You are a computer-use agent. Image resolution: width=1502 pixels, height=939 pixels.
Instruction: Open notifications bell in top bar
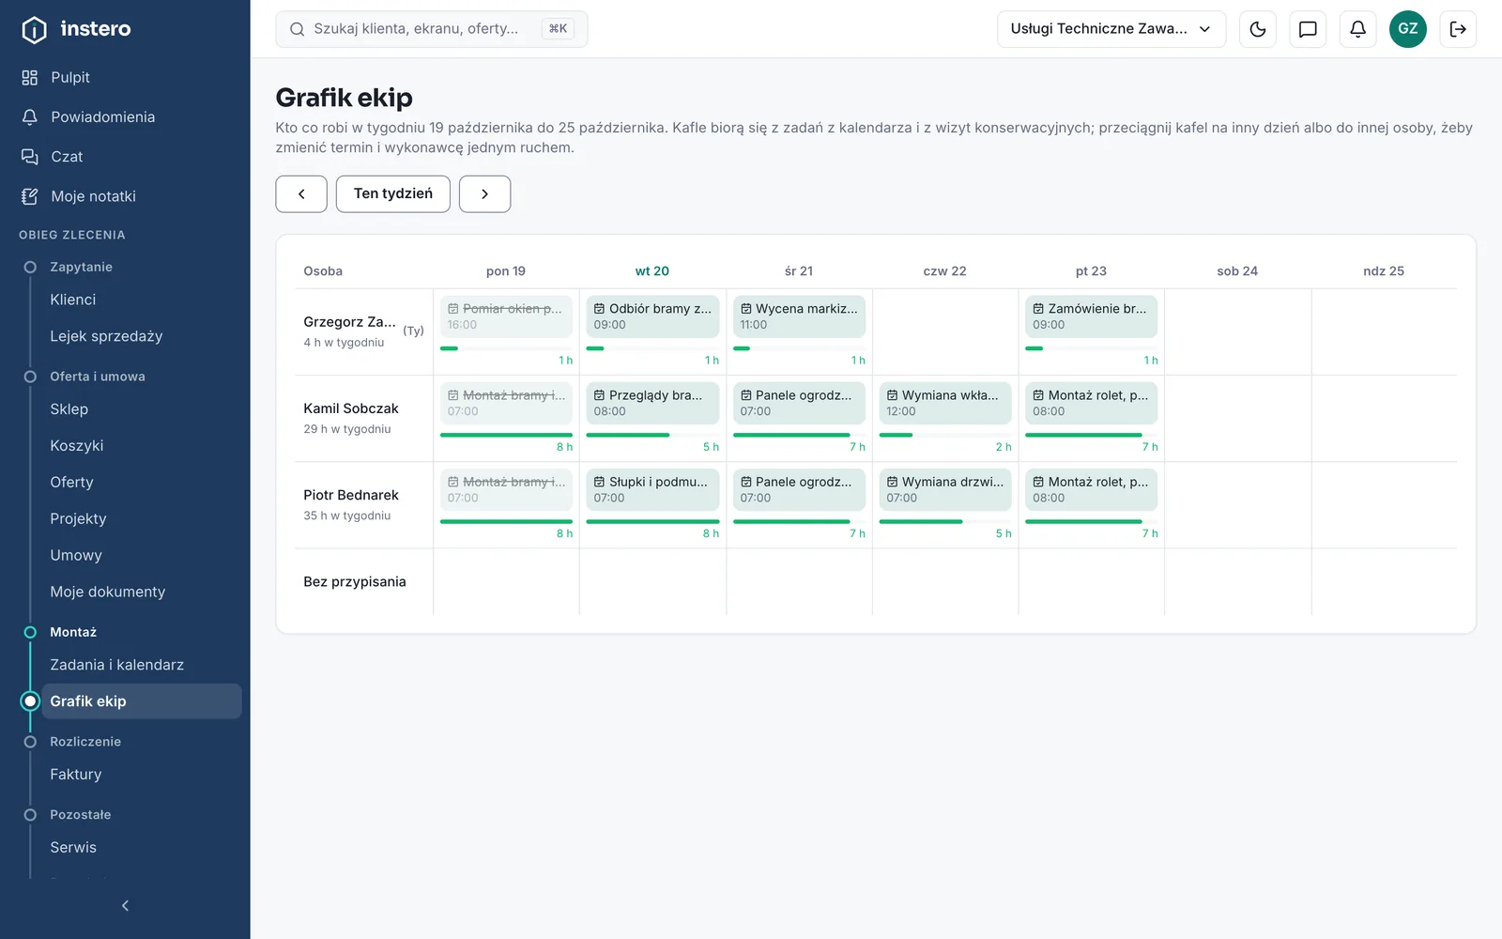[1357, 29]
